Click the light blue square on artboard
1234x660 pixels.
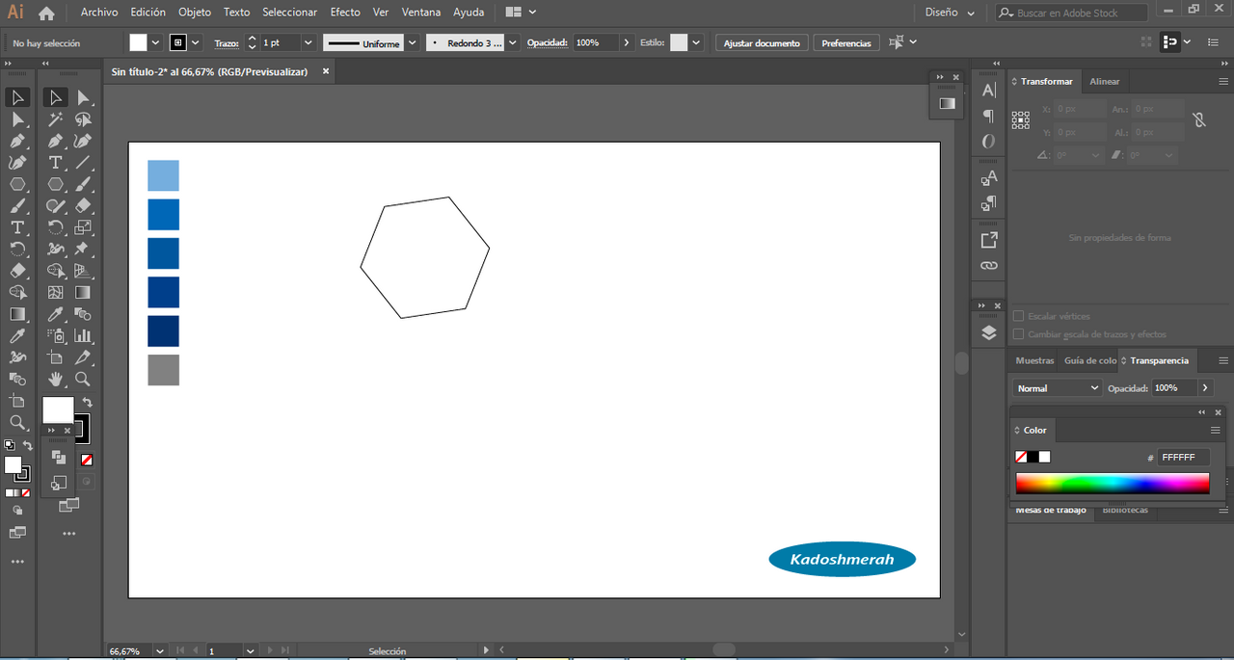coord(163,175)
